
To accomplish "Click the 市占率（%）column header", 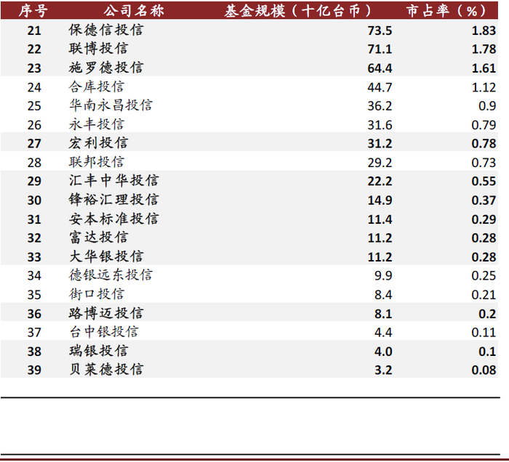I will coord(446,11).
